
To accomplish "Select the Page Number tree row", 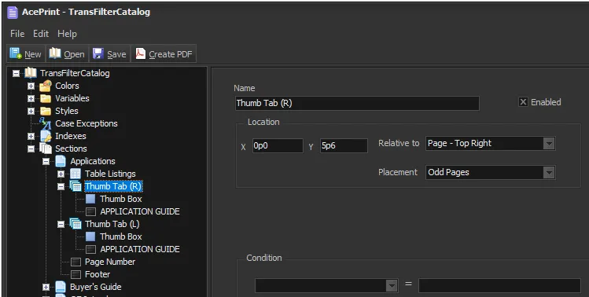I will coord(109,262).
